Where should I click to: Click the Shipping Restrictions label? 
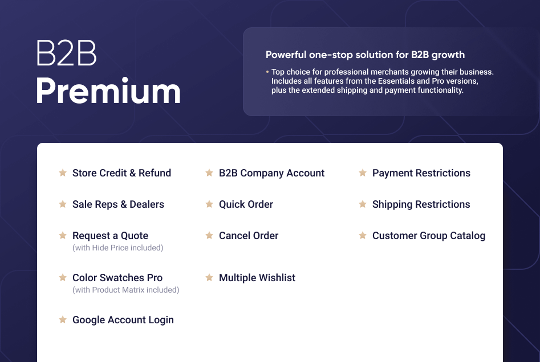pyautogui.click(x=421, y=204)
